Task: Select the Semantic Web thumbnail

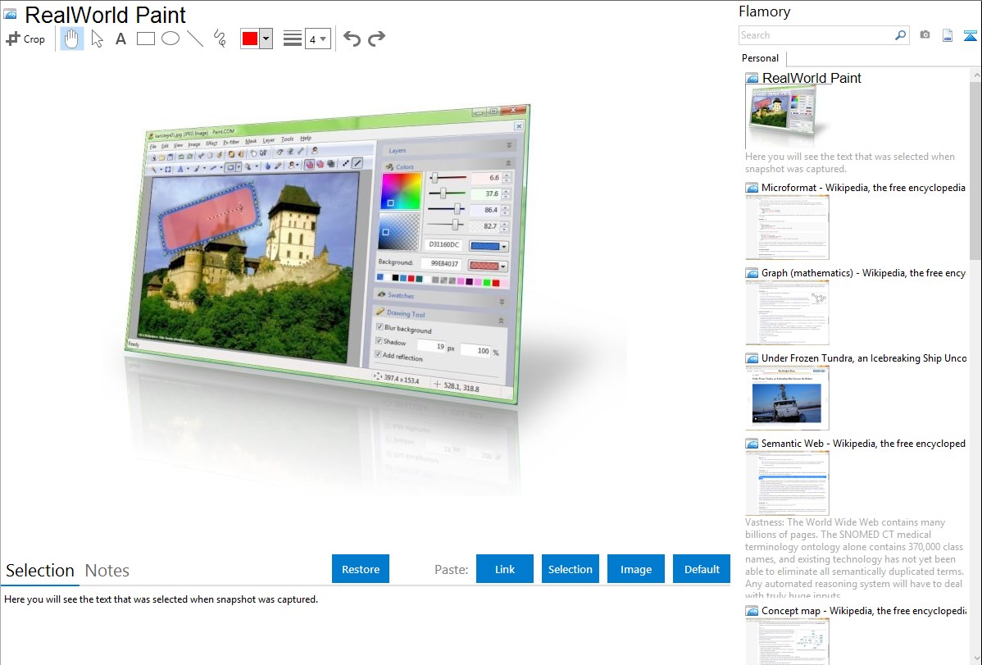Action: click(x=787, y=483)
